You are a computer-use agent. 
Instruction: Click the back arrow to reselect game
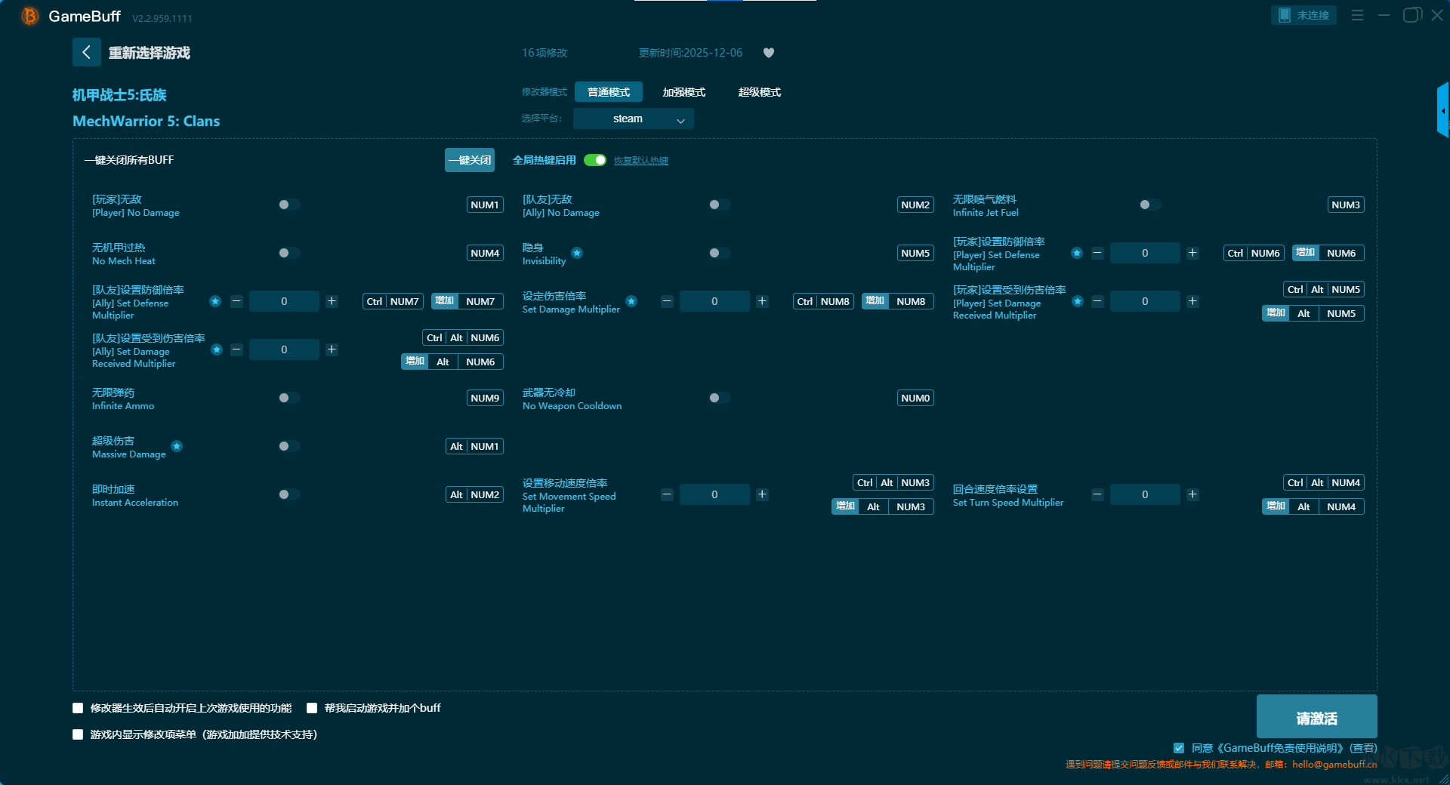pyautogui.click(x=87, y=52)
